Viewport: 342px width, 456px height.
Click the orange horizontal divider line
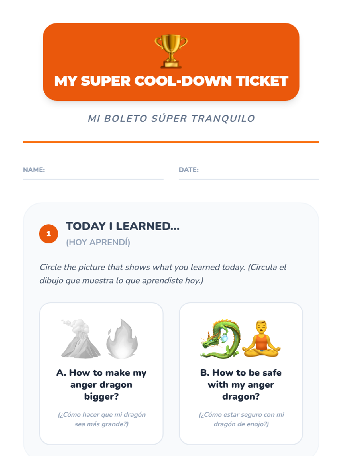[x=171, y=141]
